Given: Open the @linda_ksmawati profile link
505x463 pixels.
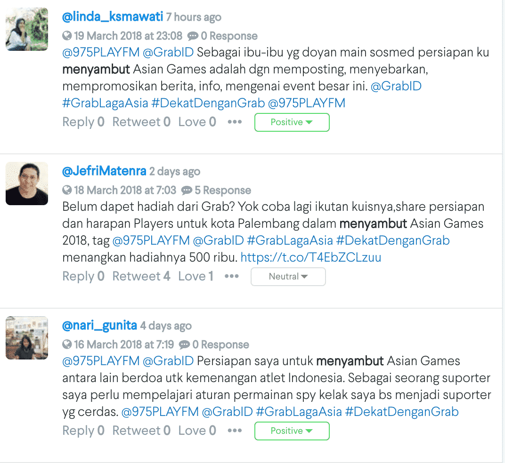Looking at the screenshot, I should [x=113, y=17].
